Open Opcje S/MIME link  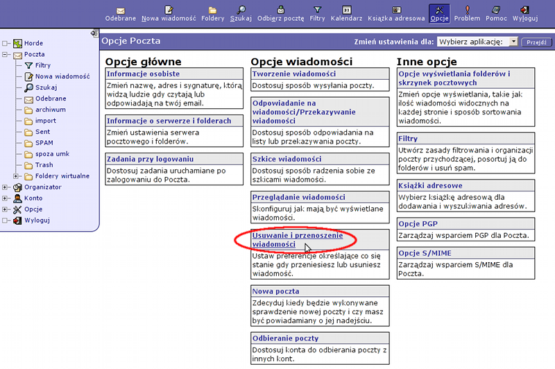click(425, 253)
